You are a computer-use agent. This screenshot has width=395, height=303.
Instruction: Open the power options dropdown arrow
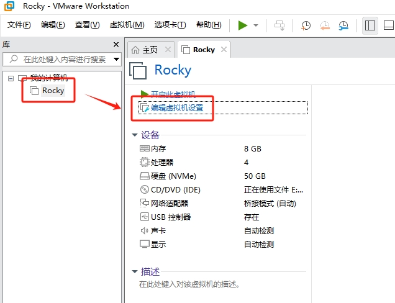pyautogui.click(x=256, y=25)
